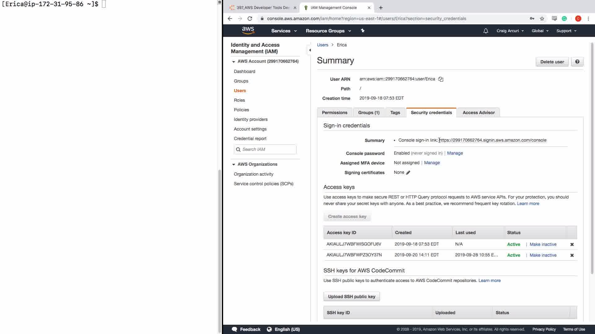
Task: Expand the Services dropdown menu
Action: (284, 31)
